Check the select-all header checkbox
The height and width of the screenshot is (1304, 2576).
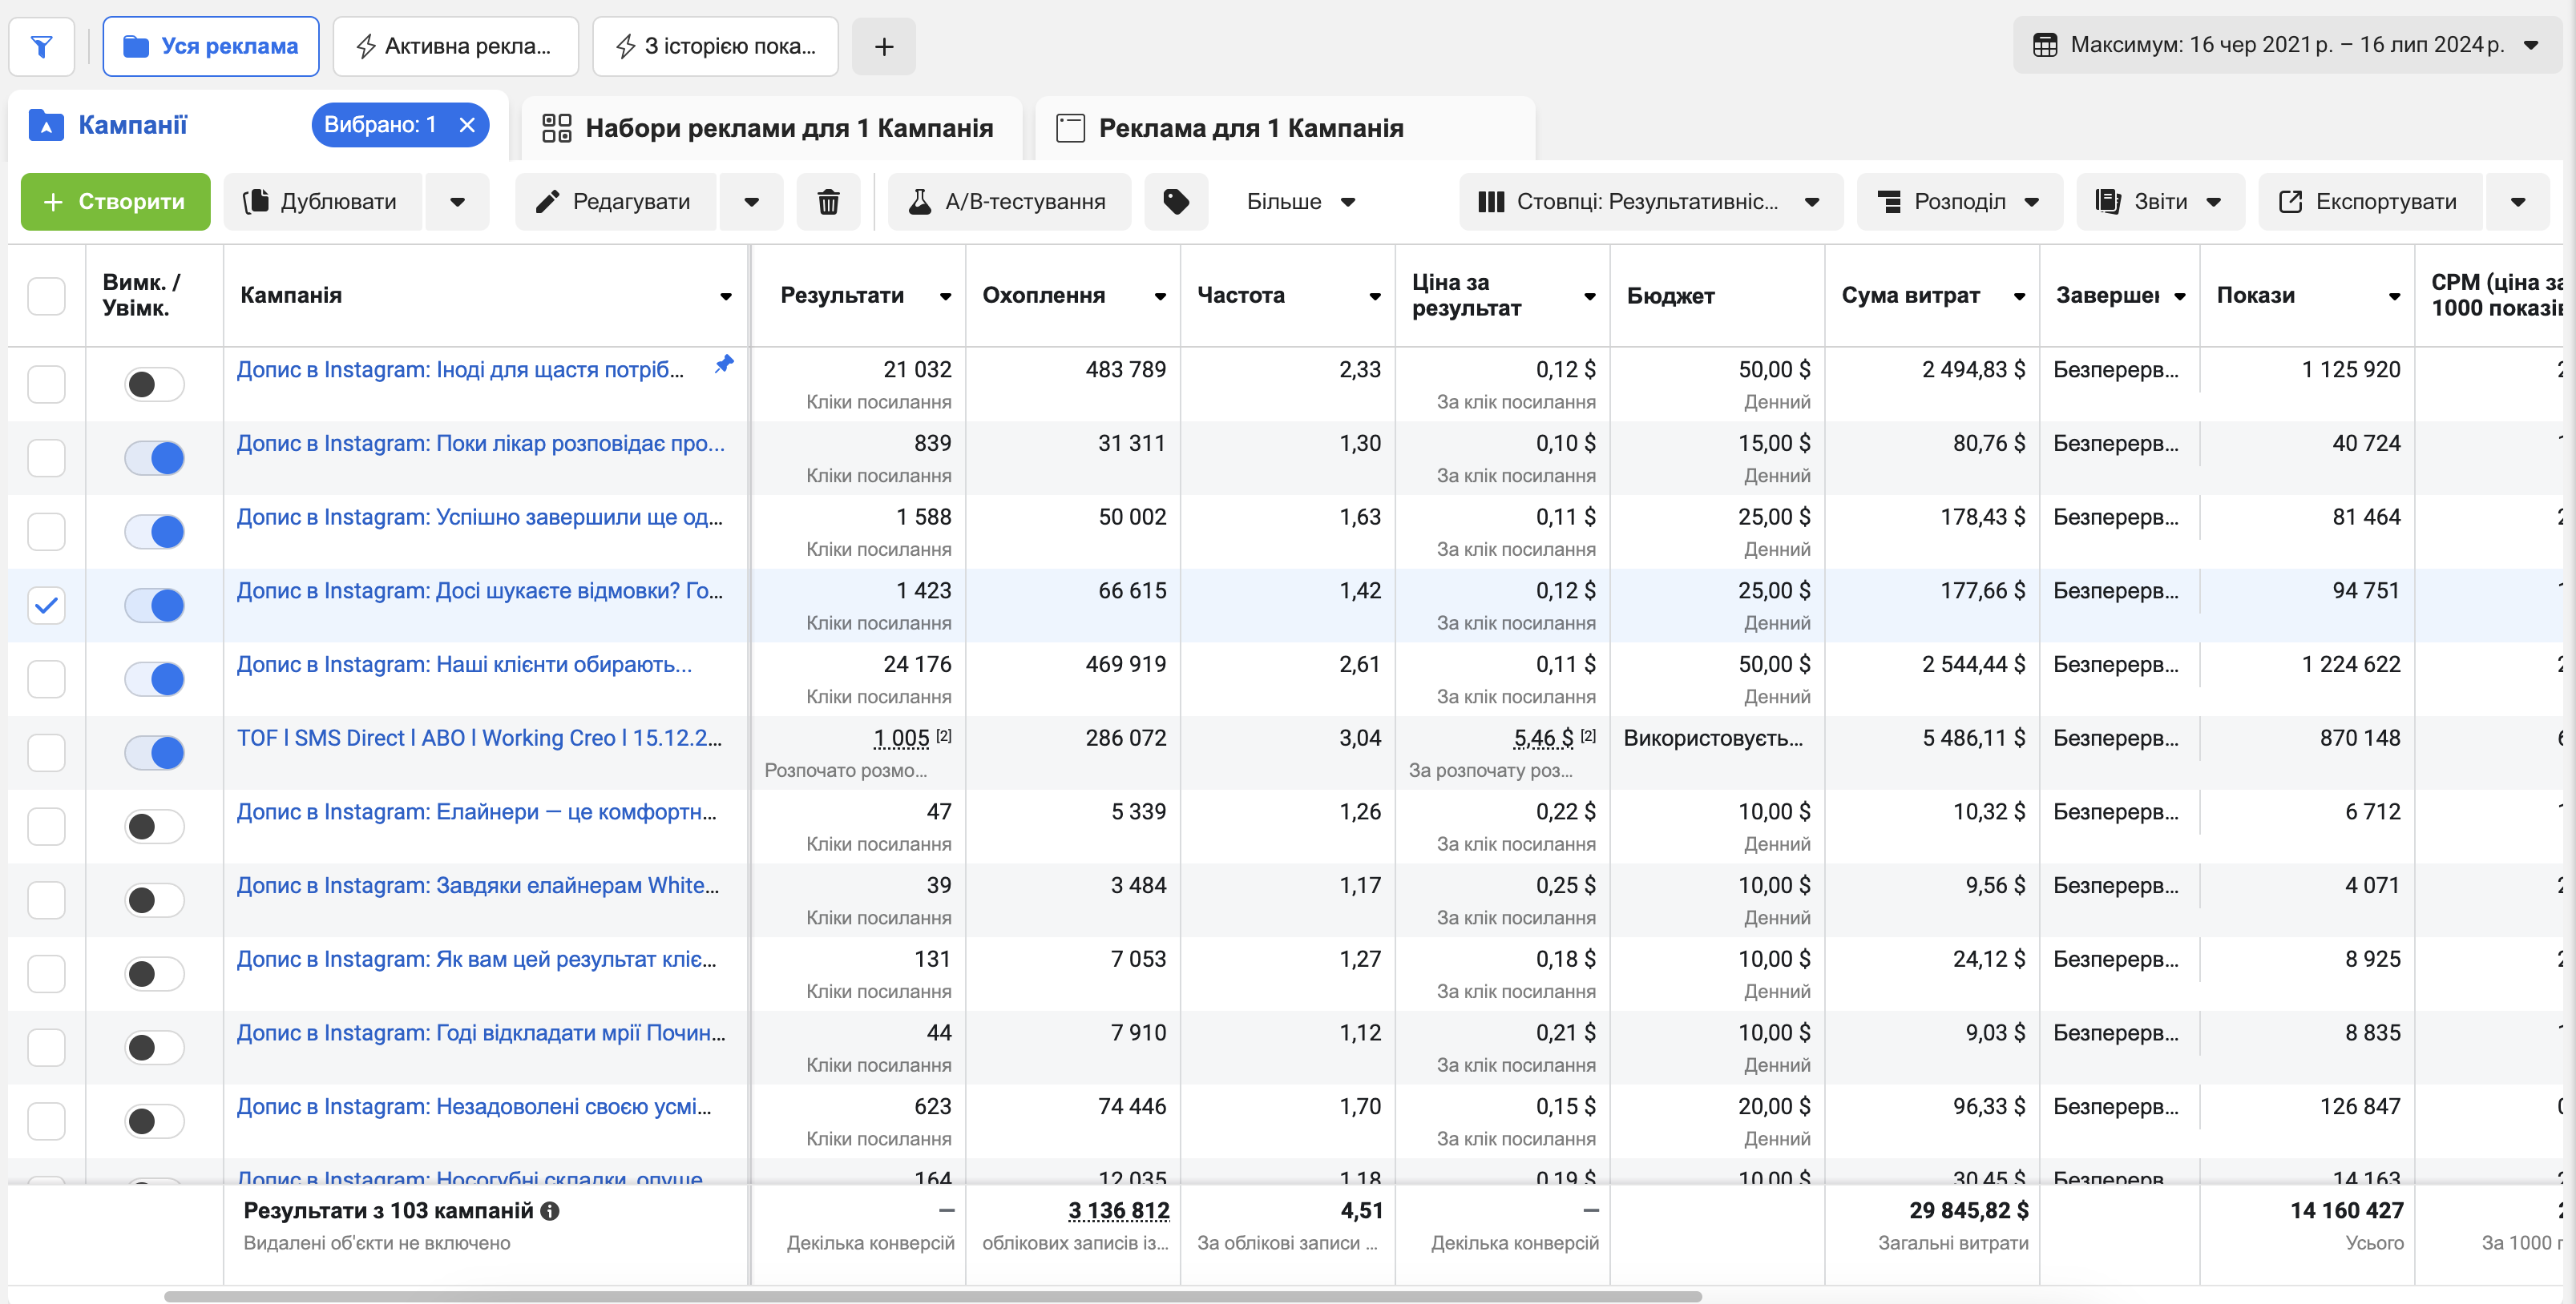(46, 296)
